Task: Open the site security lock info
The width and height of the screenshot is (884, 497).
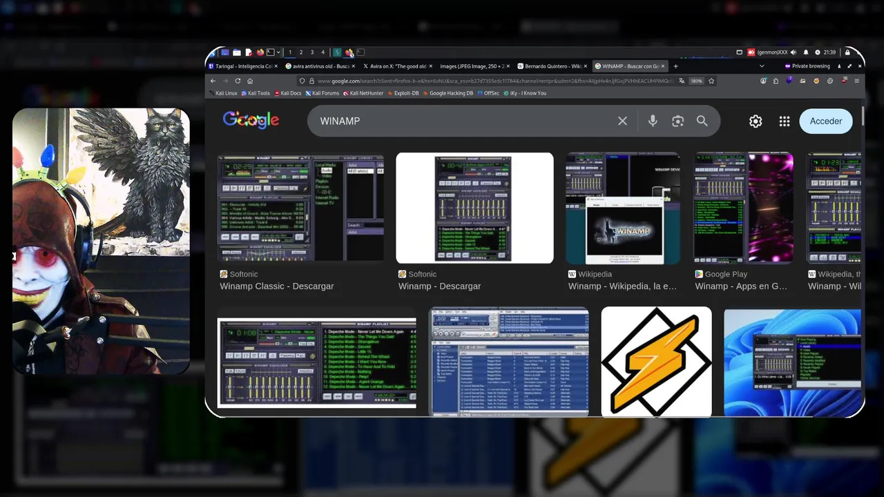Action: click(x=311, y=81)
